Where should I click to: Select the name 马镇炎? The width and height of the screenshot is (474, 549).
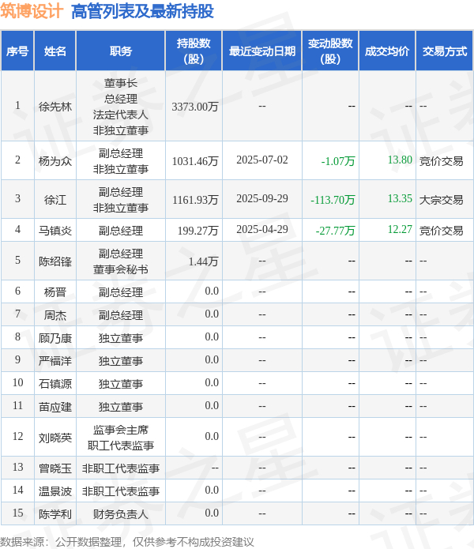pos(55,231)
